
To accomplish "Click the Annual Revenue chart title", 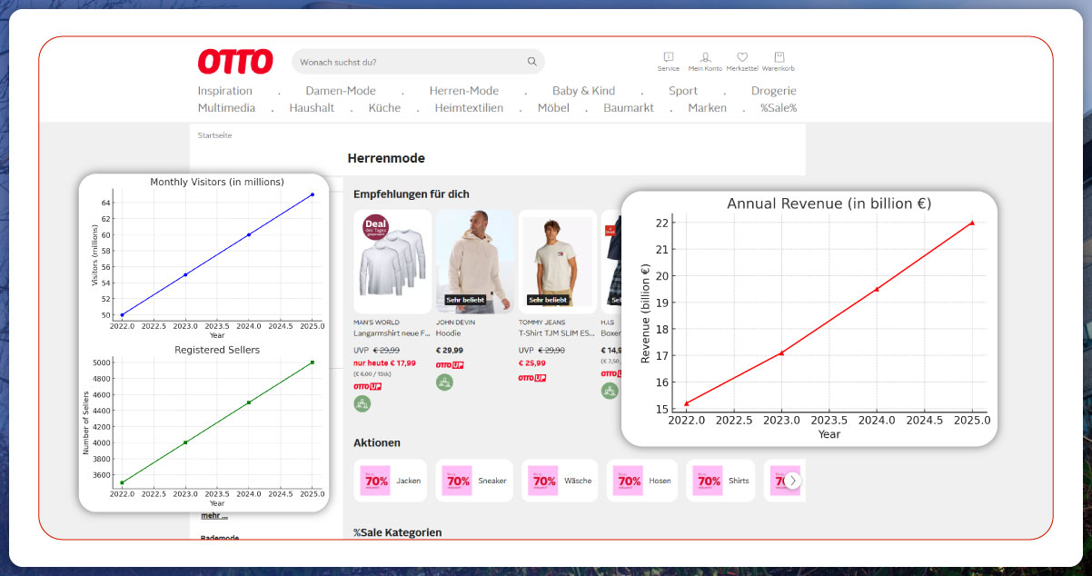I will tap(829, 204).
